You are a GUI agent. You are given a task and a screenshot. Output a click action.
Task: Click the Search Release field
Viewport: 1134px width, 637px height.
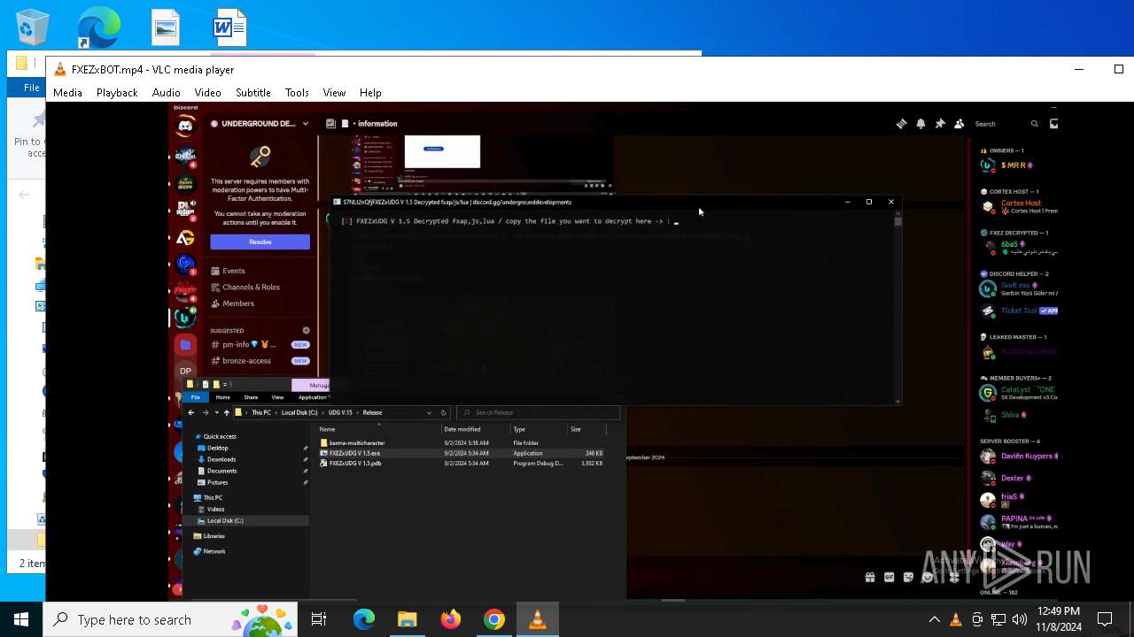(538, 412)
